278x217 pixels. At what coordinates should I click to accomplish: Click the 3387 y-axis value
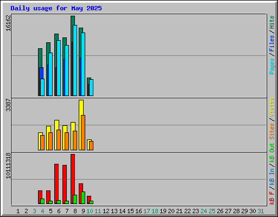tap(8, 105)
